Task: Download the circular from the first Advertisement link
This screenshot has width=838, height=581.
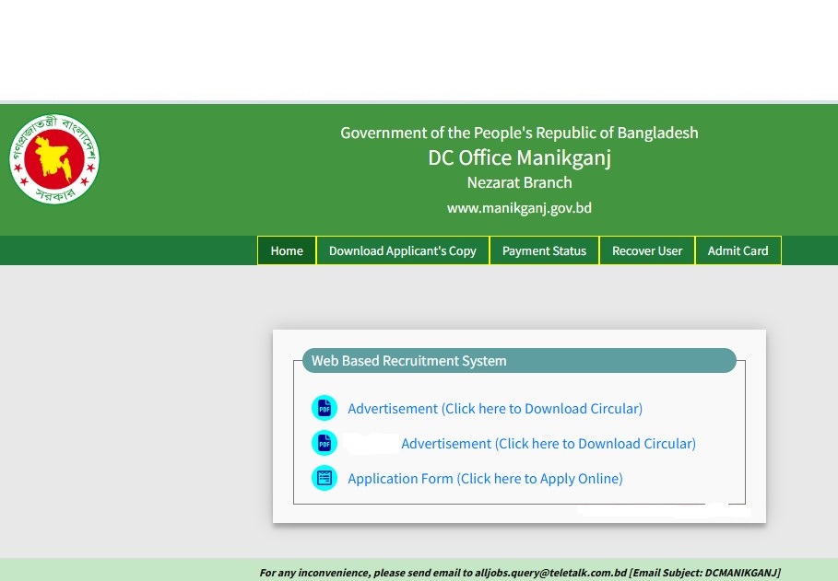Action: coord(494,408)
